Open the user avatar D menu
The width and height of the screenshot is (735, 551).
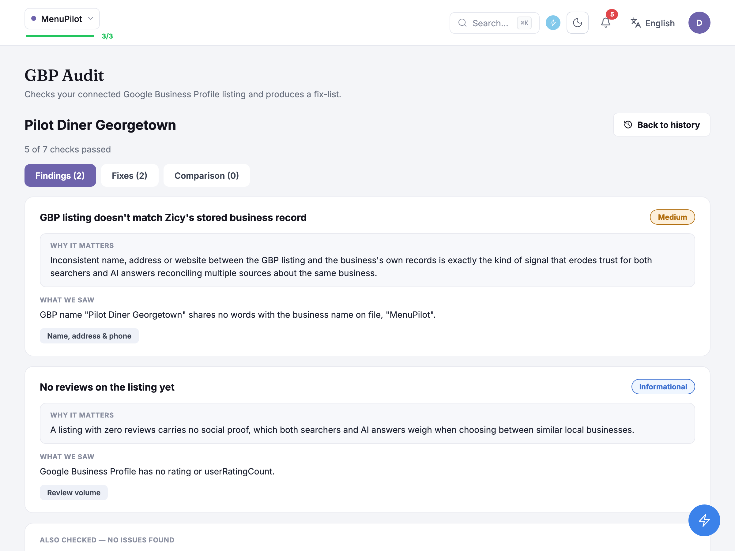click(x=699, y=23)
